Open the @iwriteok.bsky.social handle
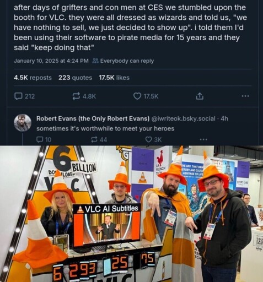This screenshot has width=263, height=282. pyautogui.click(x=183, y=118)
